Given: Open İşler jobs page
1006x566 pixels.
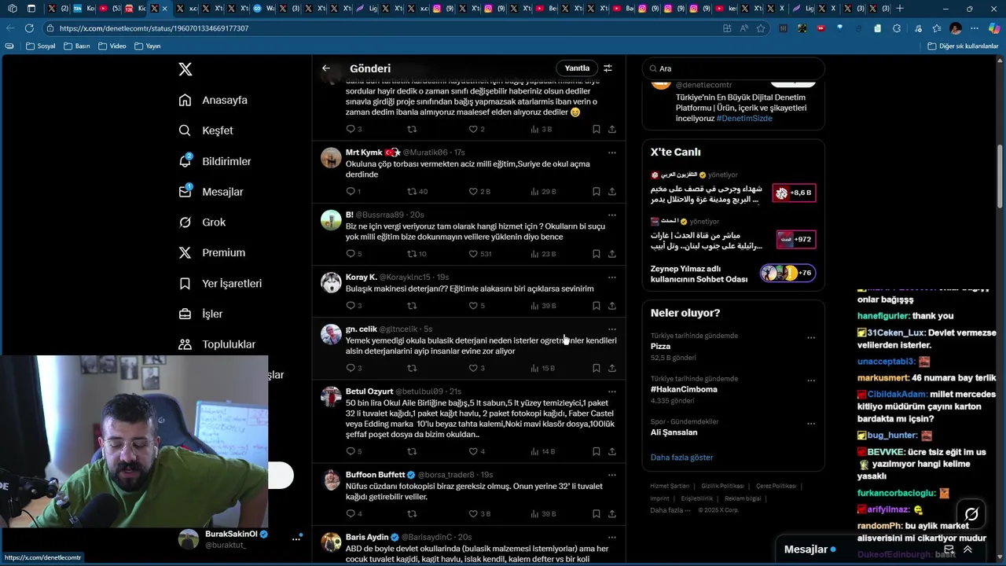Looking at the screenshot, I should [x=200, y=314].
